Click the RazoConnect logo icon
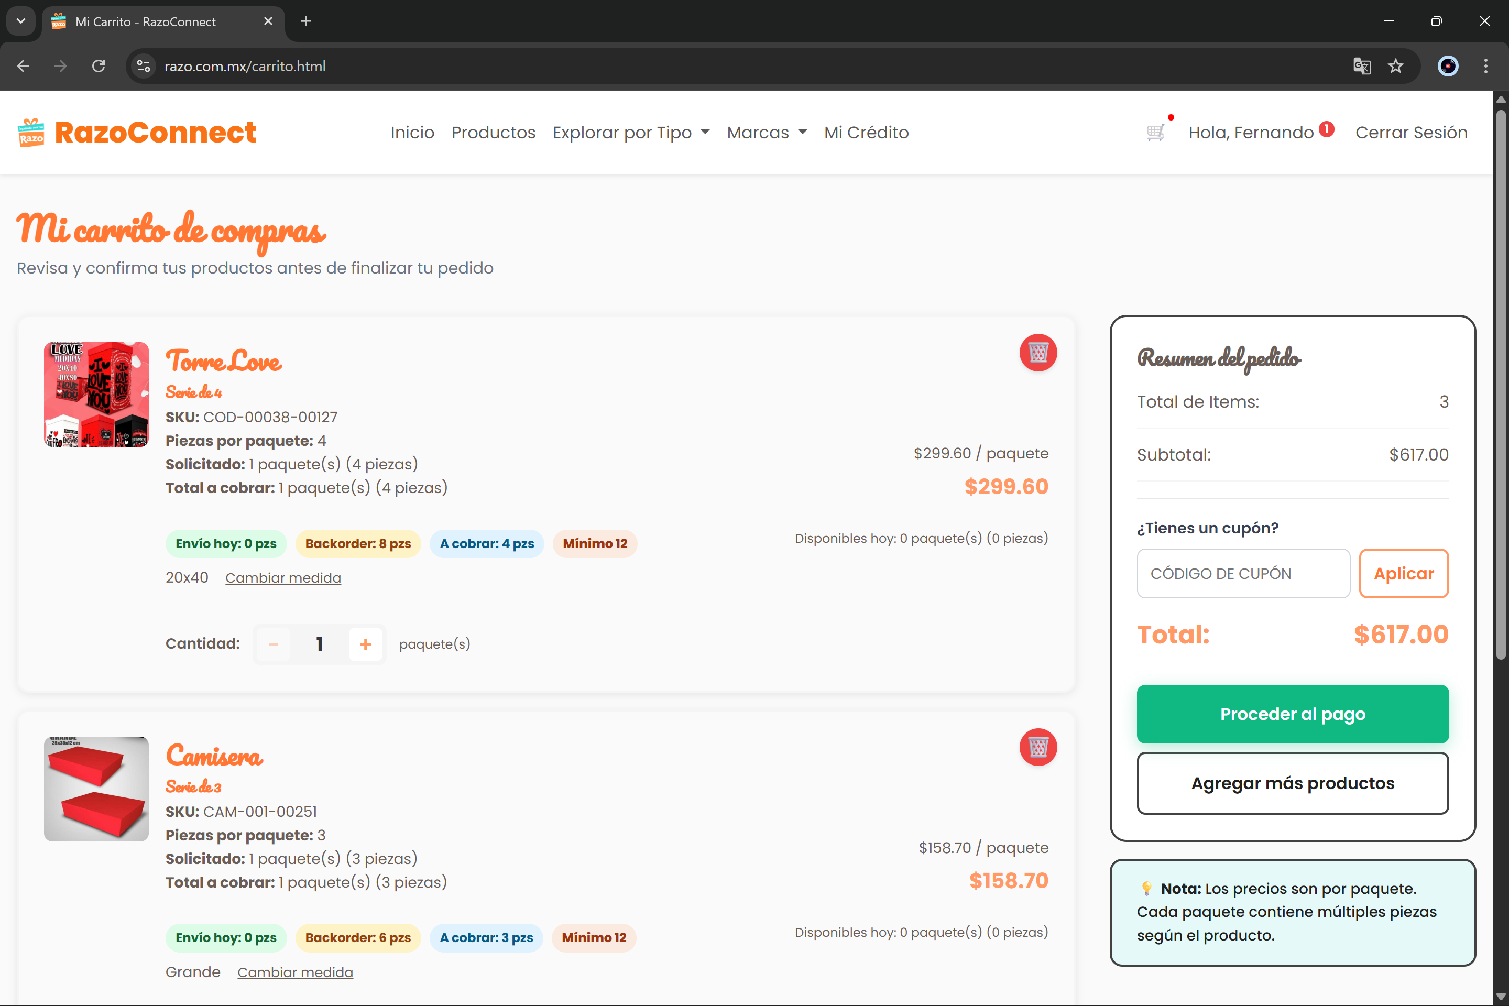 31,132
